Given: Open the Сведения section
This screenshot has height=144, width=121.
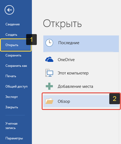Looking at the screenshot, I should (13, 24).
